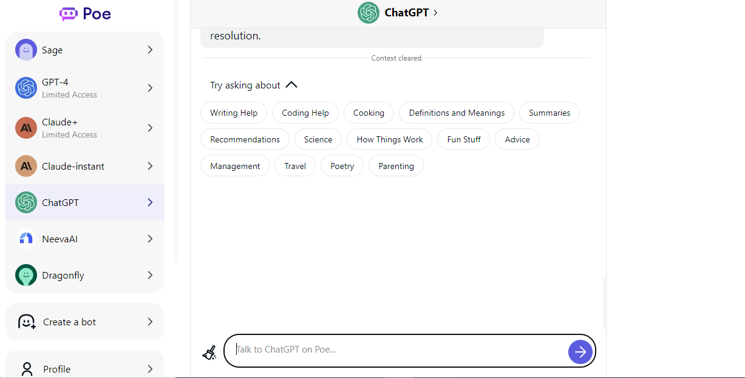Click the sidebar vertical scrollbar
Screen dimensions: 745x378
pos(176,130)
